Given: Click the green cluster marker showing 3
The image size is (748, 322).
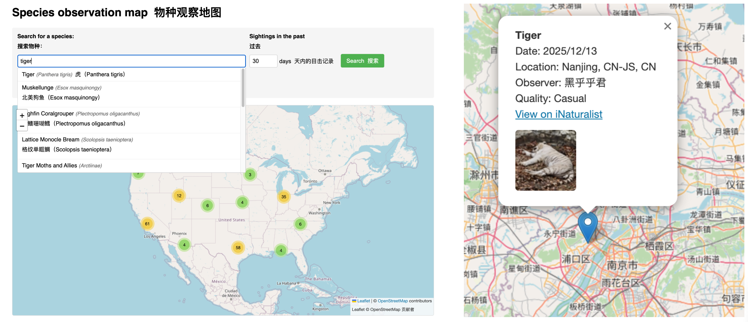Looking at the screenshot, I should (x=250, y=174).
